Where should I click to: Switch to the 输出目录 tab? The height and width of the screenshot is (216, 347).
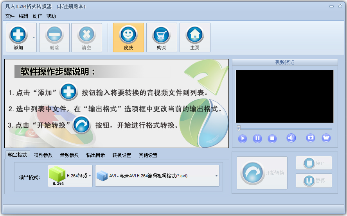pos(95,155)
